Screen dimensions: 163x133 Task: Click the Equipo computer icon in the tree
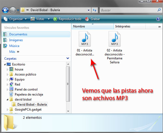pyautogui.click(x=11, y=80)
